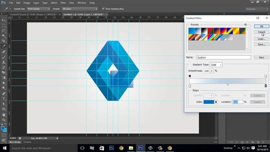270x152 pixels.
Task: Click the Load... button
Action: [x=262, y=39]
